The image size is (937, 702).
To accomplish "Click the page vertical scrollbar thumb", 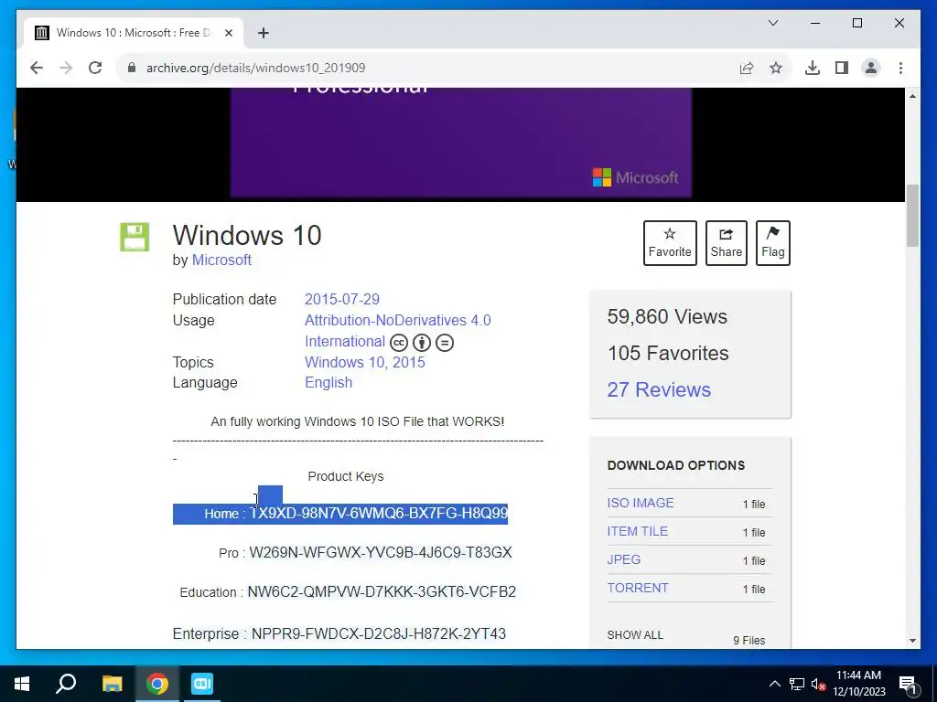I will point(912,216).
